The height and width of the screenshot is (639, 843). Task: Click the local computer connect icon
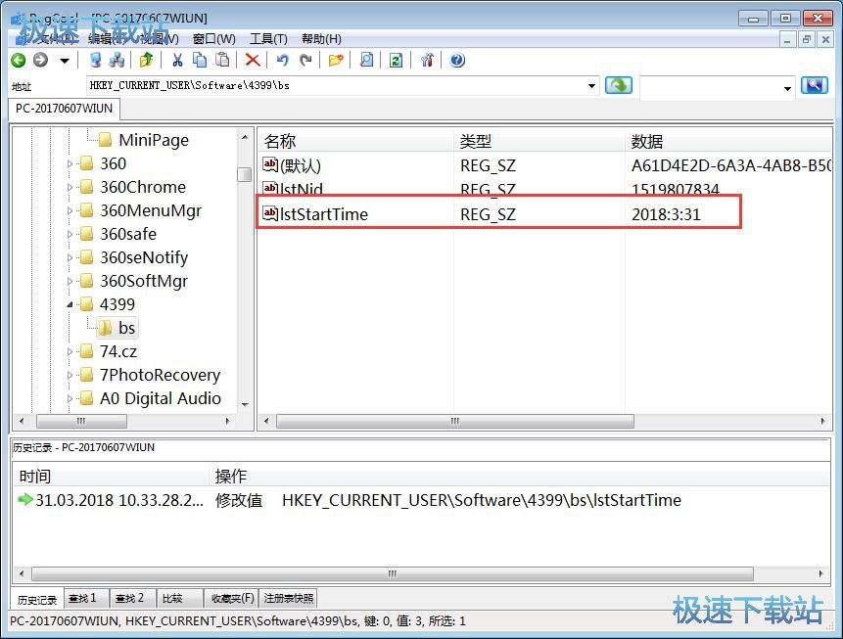coord(95,61)
